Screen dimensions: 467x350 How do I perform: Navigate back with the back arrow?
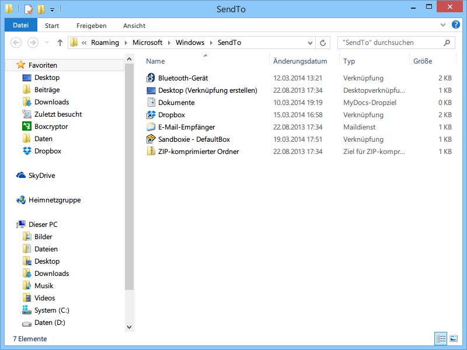coord(16,43)
